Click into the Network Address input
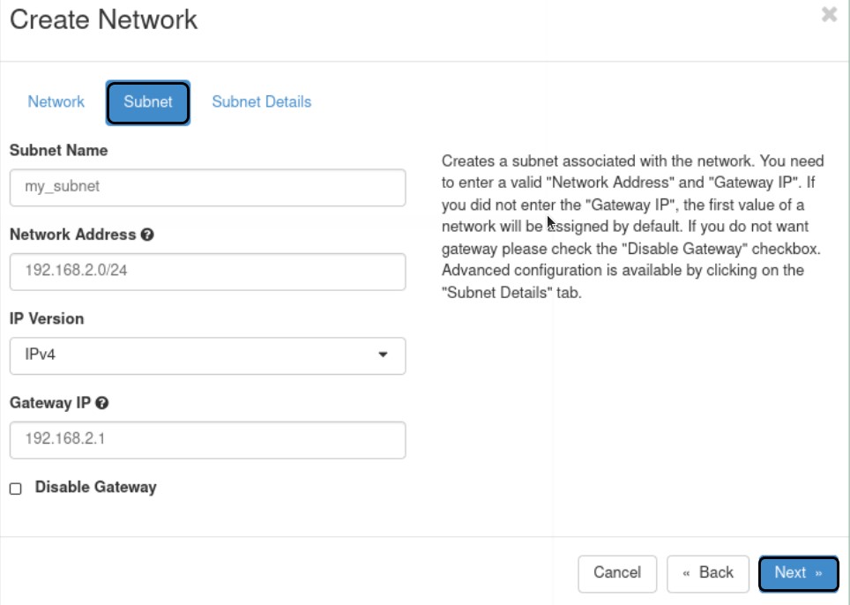Screen dimensions: 850x605 tap(207, 272)
